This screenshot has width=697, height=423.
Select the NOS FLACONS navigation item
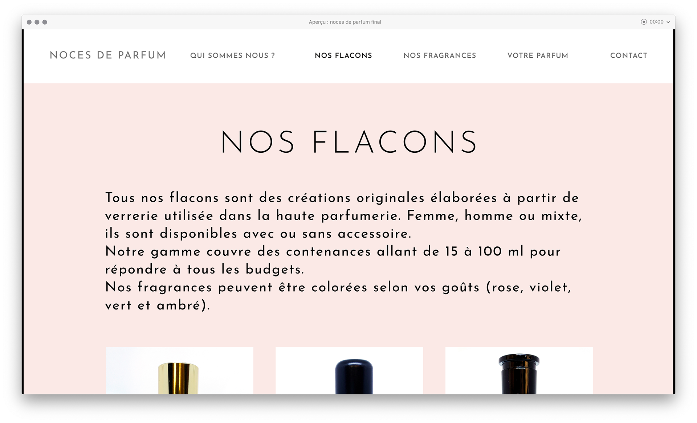coord(343,56)
